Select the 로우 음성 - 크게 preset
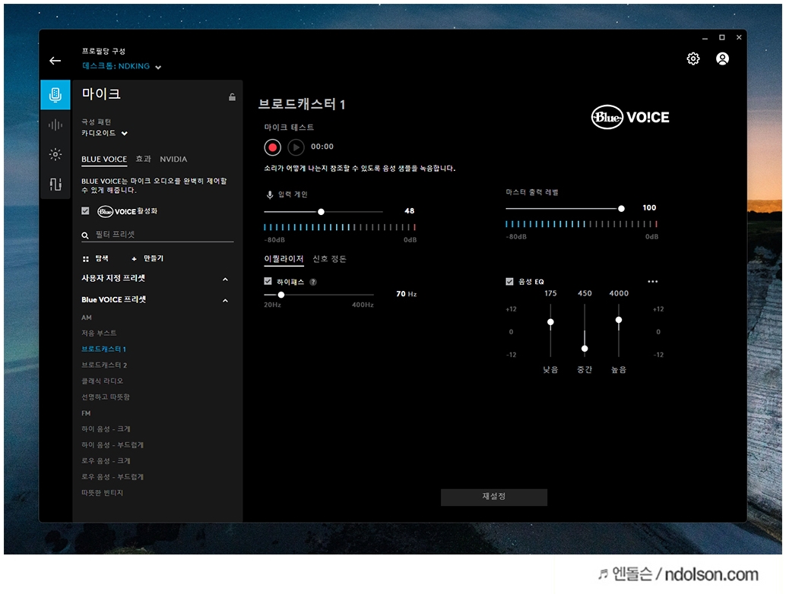786x594 pixels. tap(106, 461)
